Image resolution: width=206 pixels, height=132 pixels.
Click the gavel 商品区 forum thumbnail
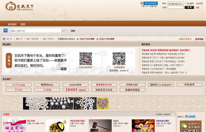(100, 126)
